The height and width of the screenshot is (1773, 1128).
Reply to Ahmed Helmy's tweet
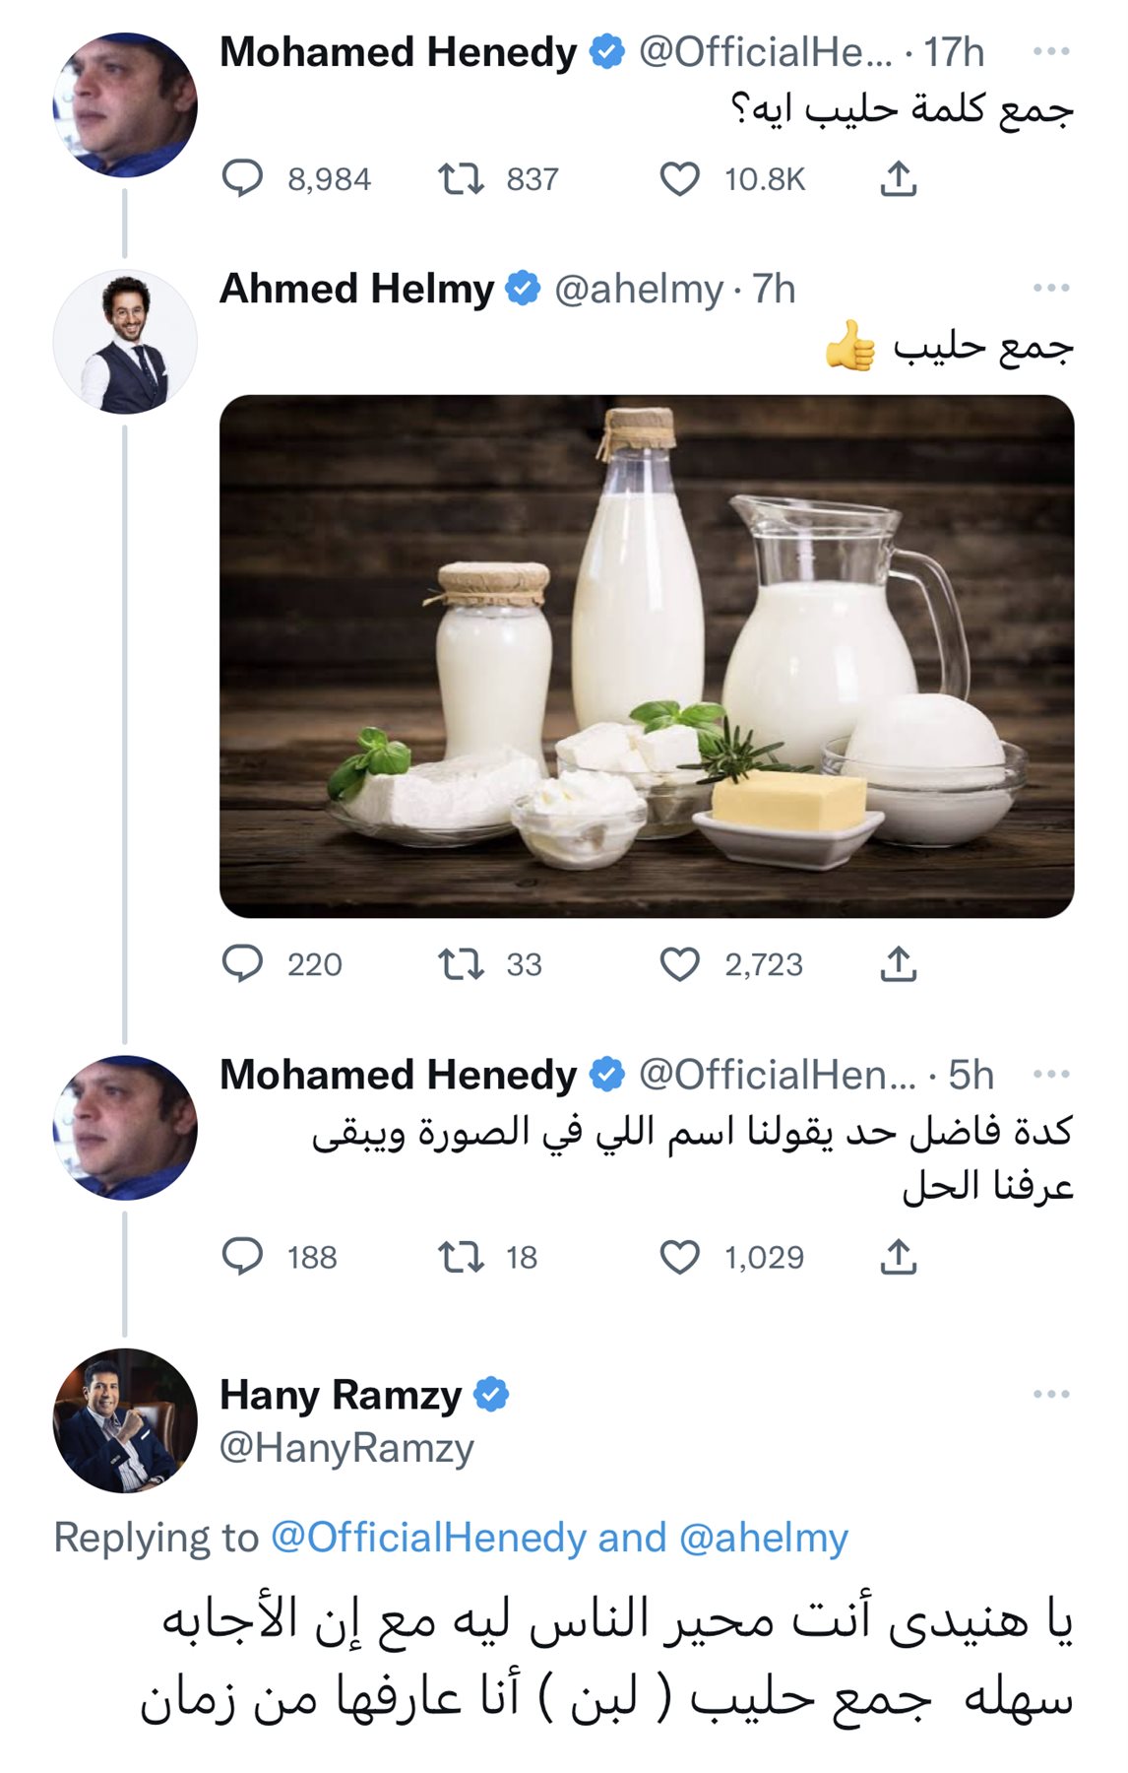point(242,964)
